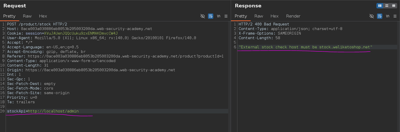Click the Accept: */* header line
The image size is (400, 132).
coord(20,42)
